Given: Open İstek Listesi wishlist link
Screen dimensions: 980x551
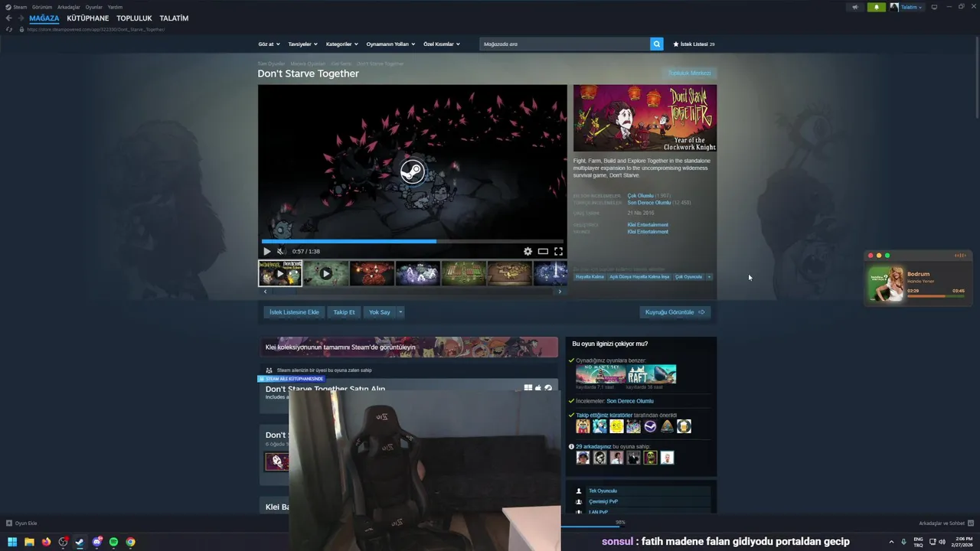Looking at the screenshot, I should pyautogui.click(x=694, y=44).
